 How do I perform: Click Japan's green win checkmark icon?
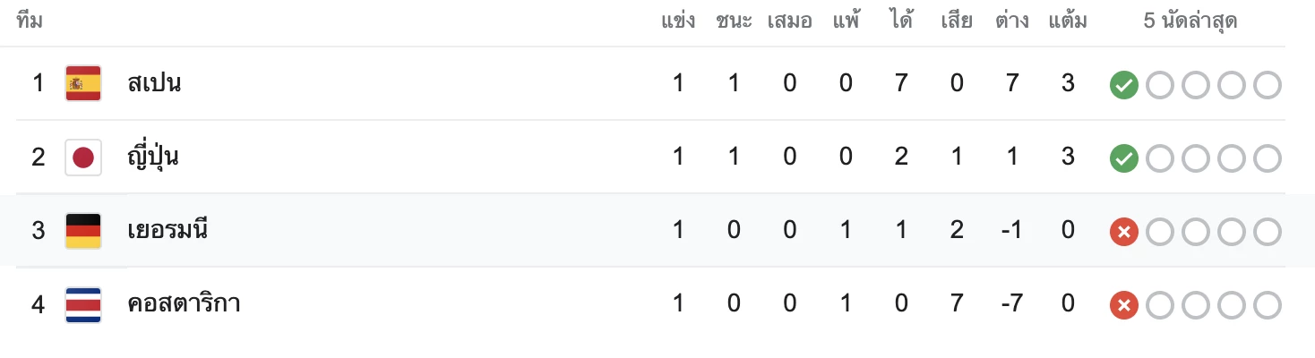point(1123,159)
